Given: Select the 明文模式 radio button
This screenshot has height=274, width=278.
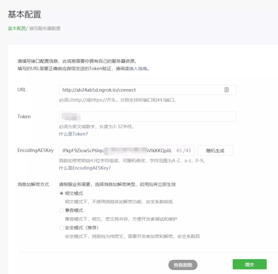Looking at the screenshot, I should [x=61, y=193].
